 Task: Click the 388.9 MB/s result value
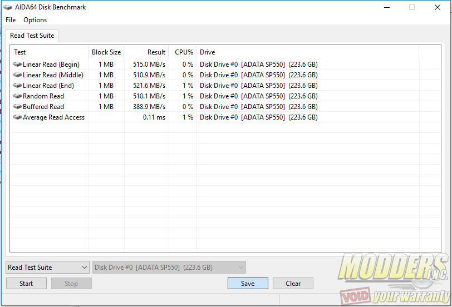coord(149,107)
